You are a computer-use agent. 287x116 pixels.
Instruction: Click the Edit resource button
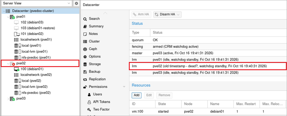click(x=149, y=95)
